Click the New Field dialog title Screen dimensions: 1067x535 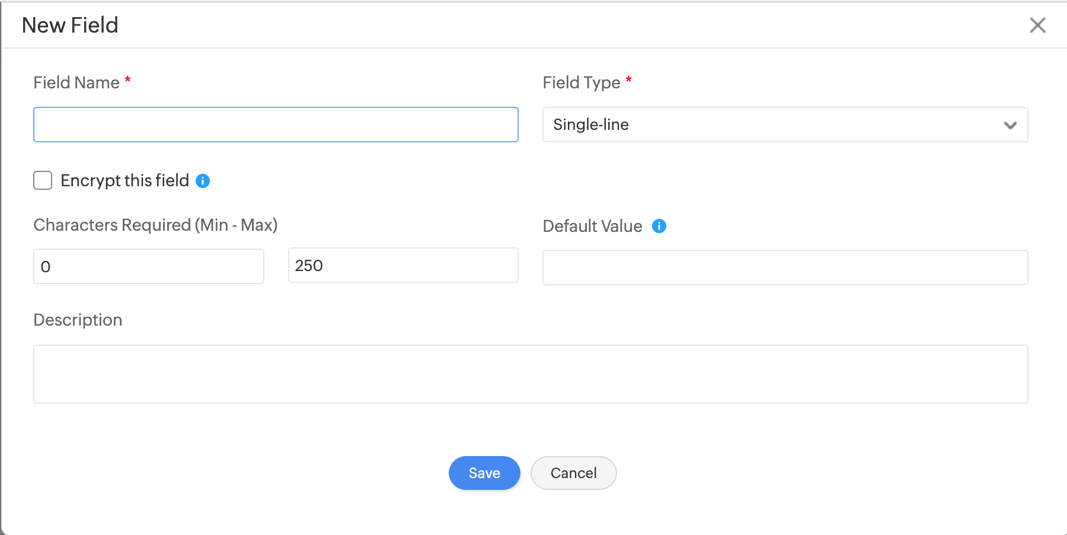point(70,25)
